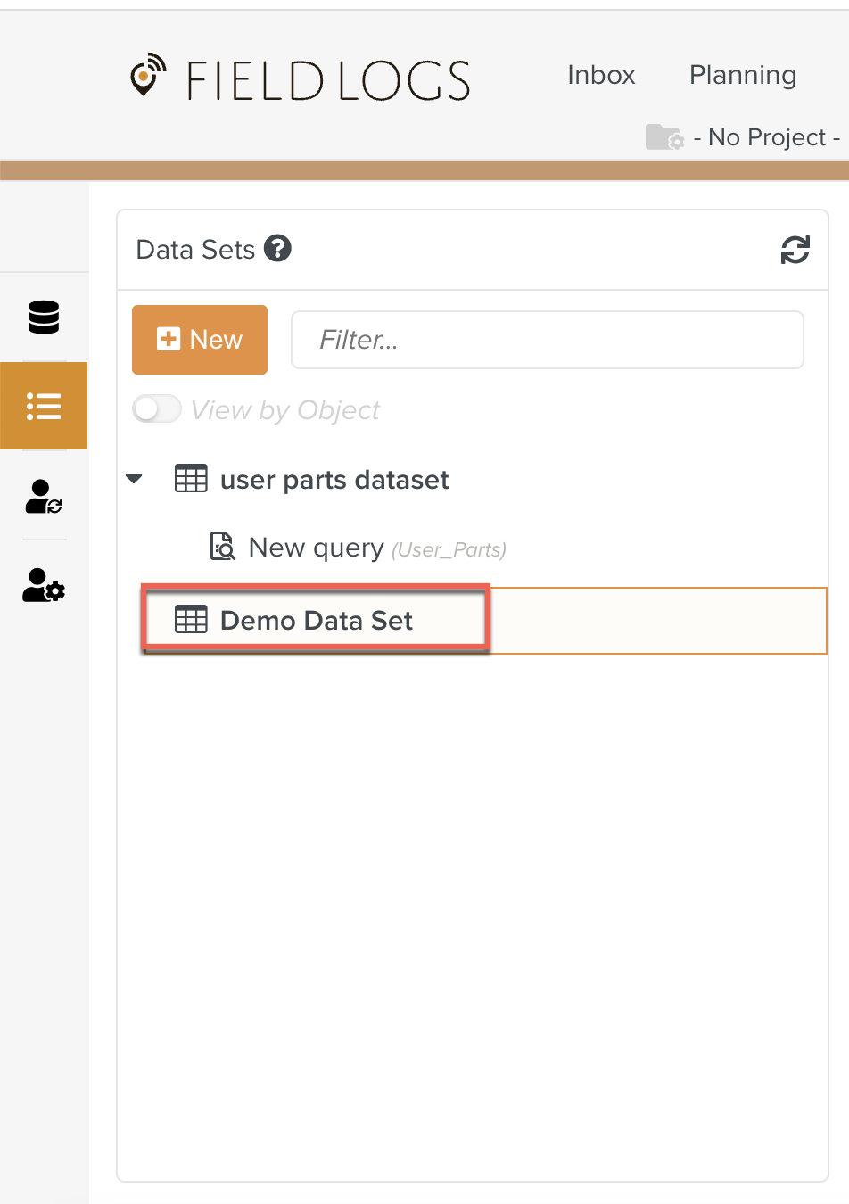Click the FieldLogs location pin logo
This screenshot has width=849, height=1204.
[x=147, y=76]
